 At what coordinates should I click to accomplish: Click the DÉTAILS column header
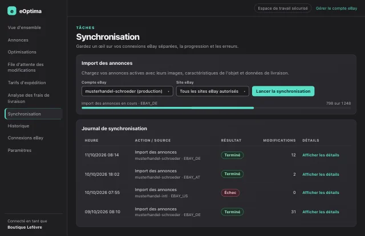(311, 140)
